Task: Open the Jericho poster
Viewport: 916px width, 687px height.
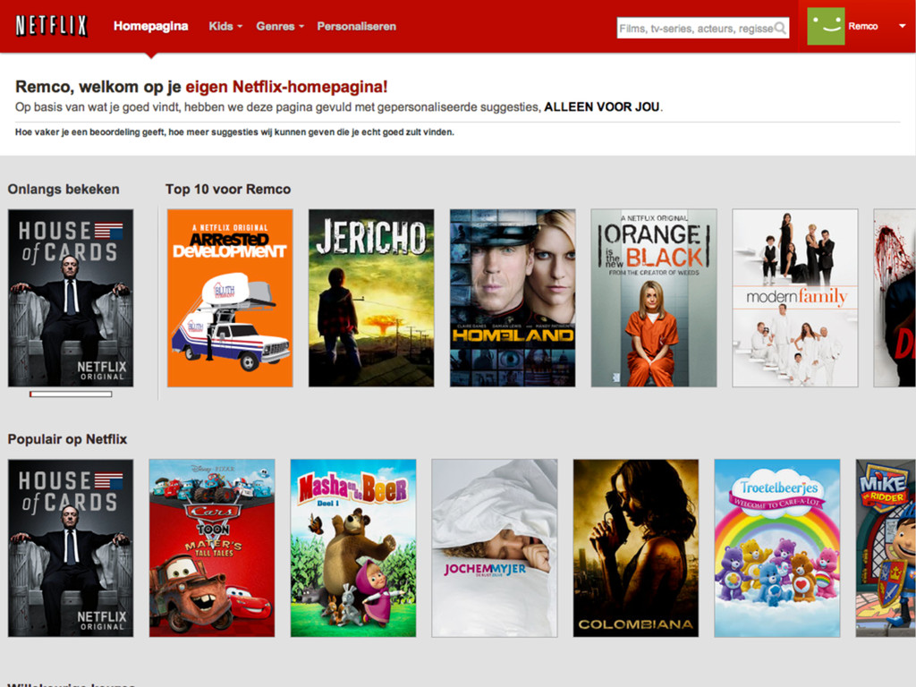Action: point(371,298)
